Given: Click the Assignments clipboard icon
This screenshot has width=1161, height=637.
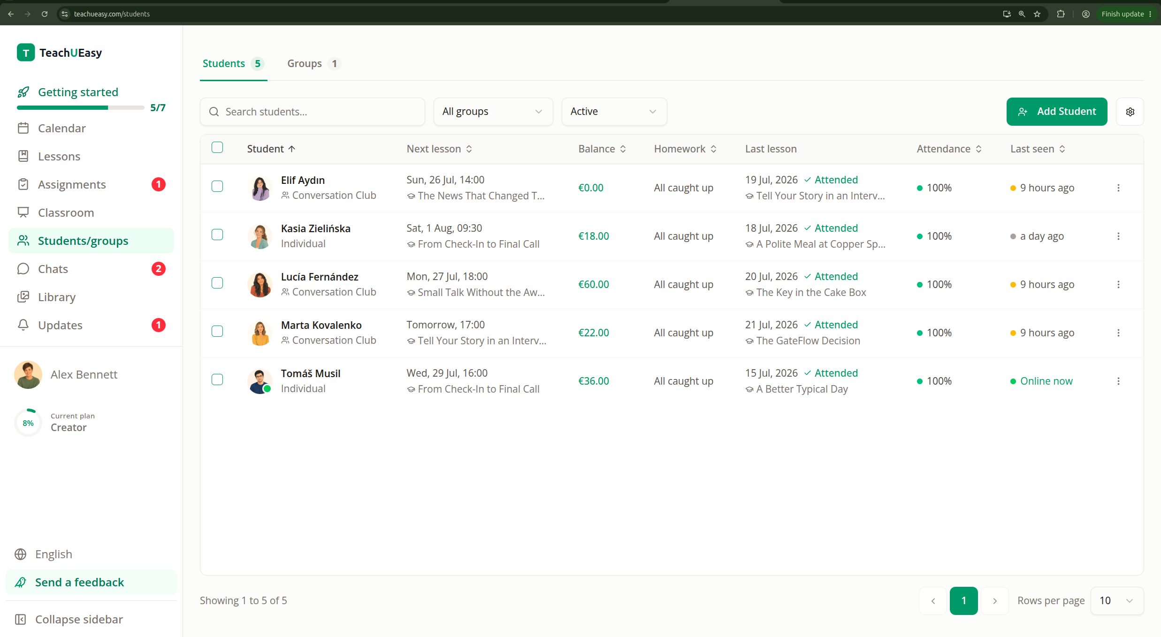Looking at the screenshot, I should 23,184.
